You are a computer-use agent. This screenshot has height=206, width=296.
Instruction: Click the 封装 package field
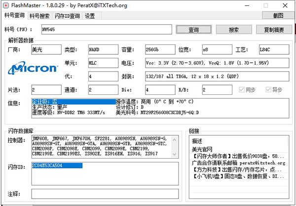click(217, 77)
